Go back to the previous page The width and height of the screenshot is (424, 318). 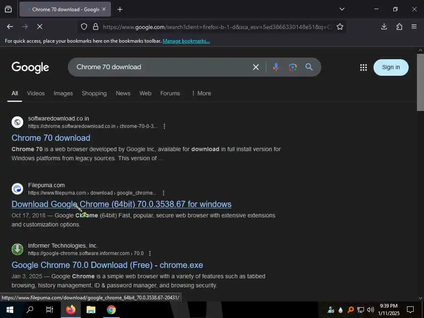(x=10, y=26)
